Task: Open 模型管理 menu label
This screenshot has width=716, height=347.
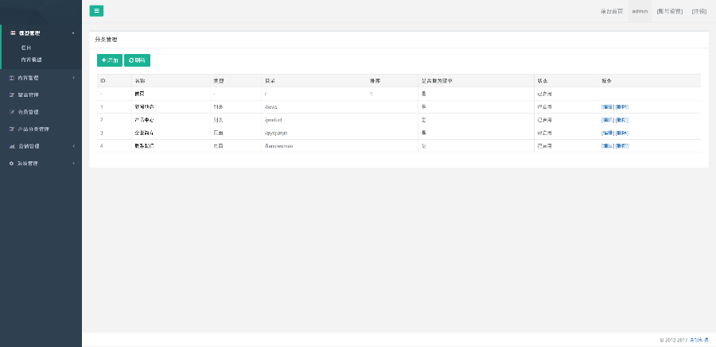Action: [29, 33]
